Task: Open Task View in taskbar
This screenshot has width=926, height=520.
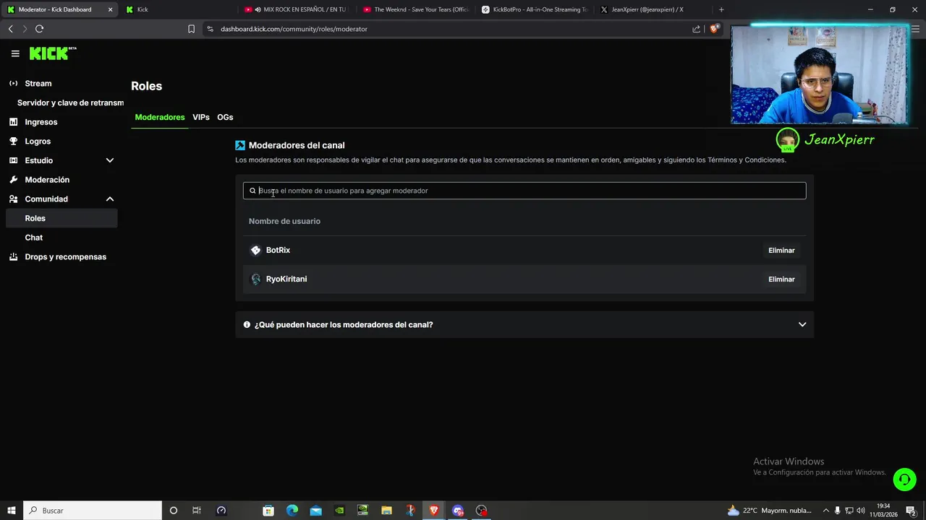Action: [196, 511]
